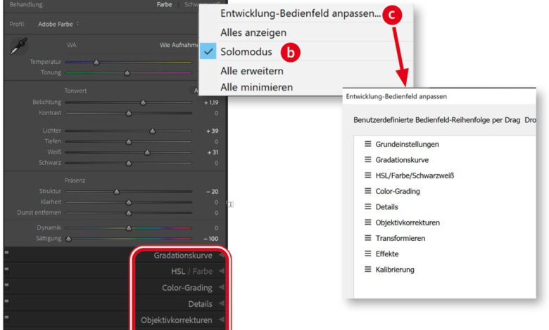Viewport: 549px width, 330px height.
Task: Select Kalibrierung row in dialog list
Action: 445,270
